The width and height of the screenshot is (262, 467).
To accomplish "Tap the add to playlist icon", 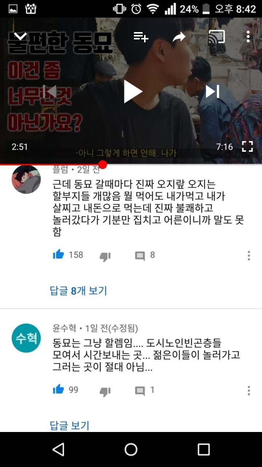I will (x=141, y=36).
